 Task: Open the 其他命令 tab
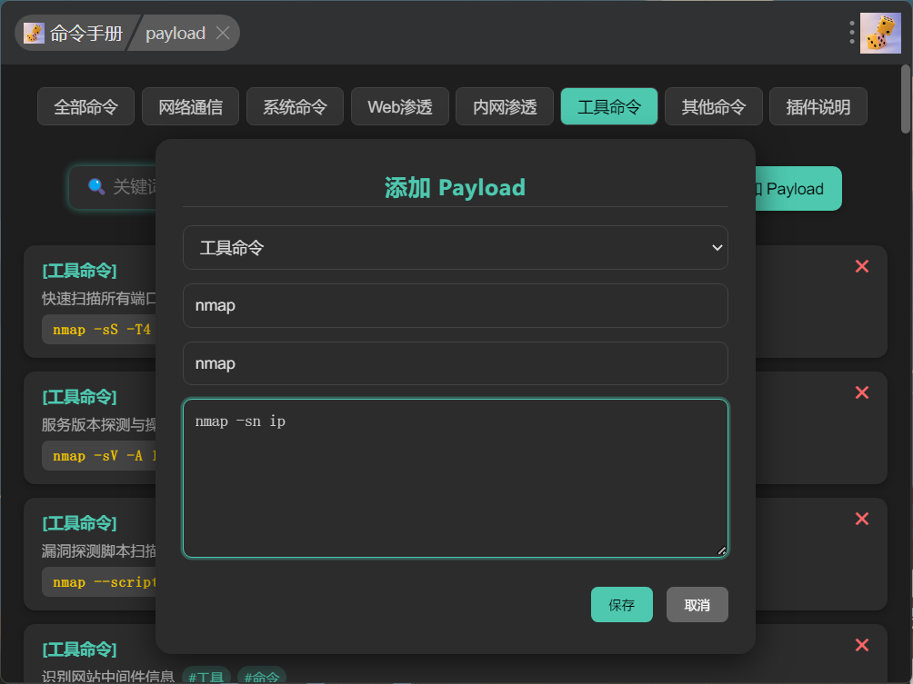point(713,106)
